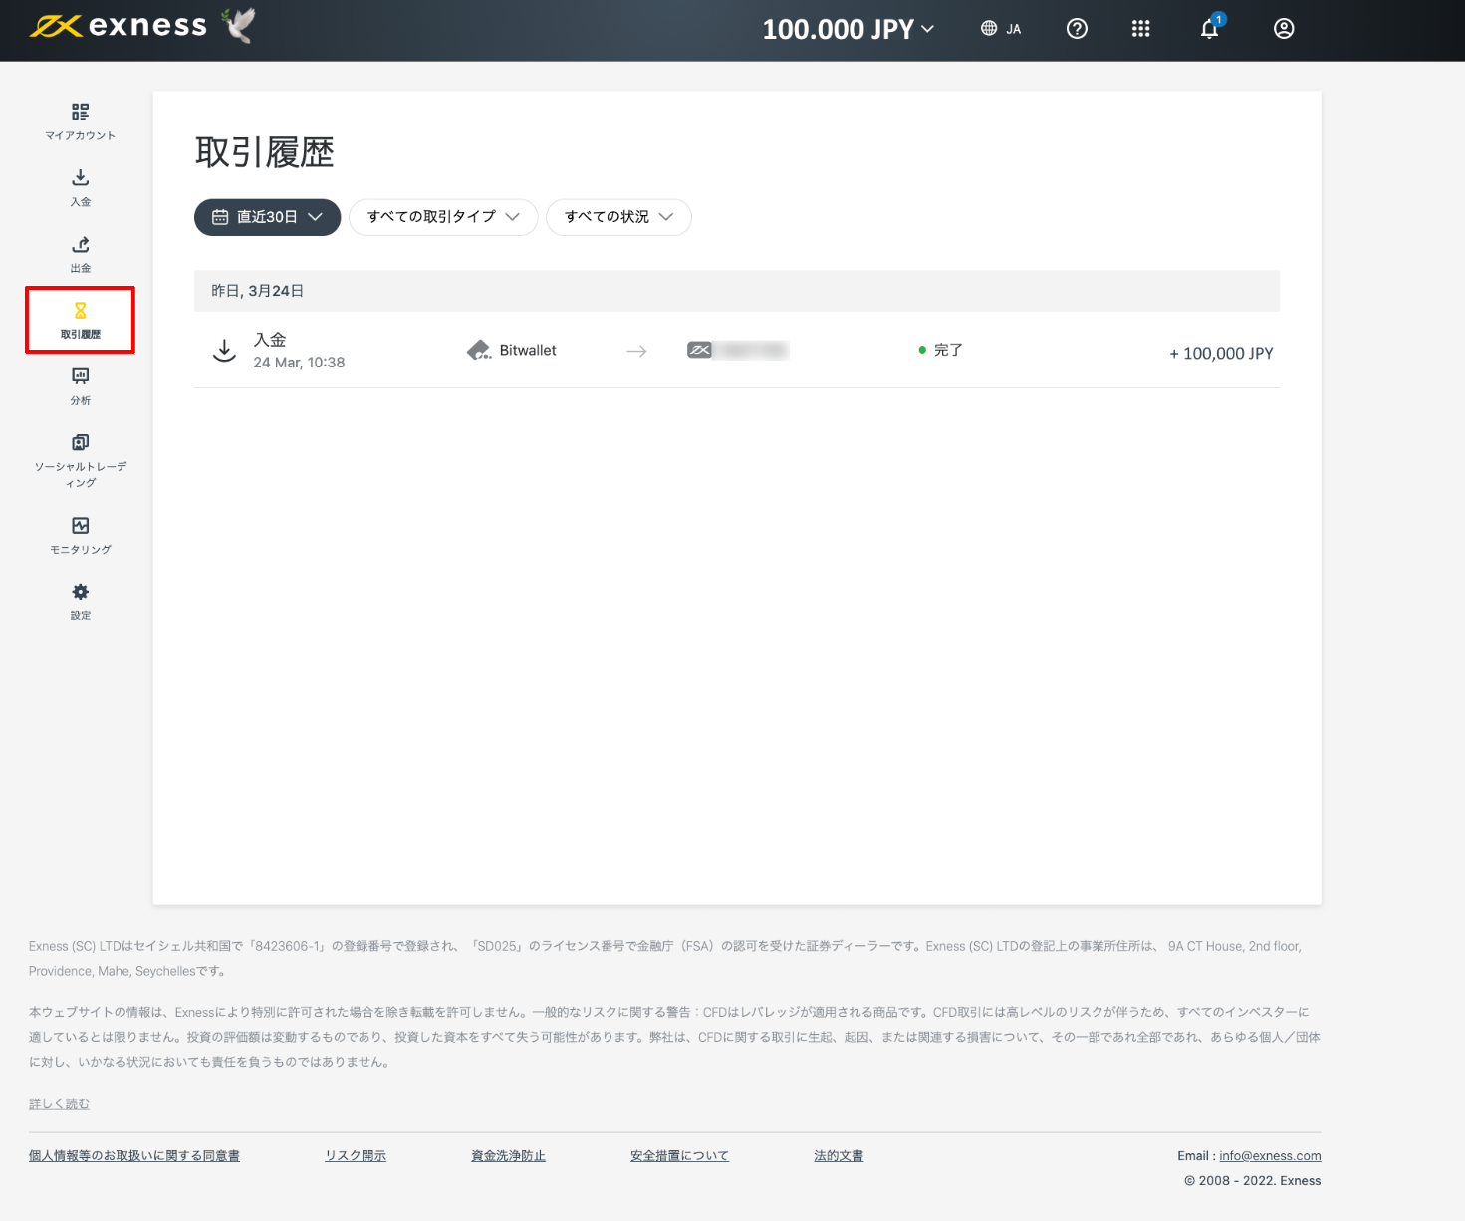Image resolution: width=1465 pixels, height=1221 pixels.
Task: Expand the すべての取引タイプ dropdown
Action: [x=442, y=217]
